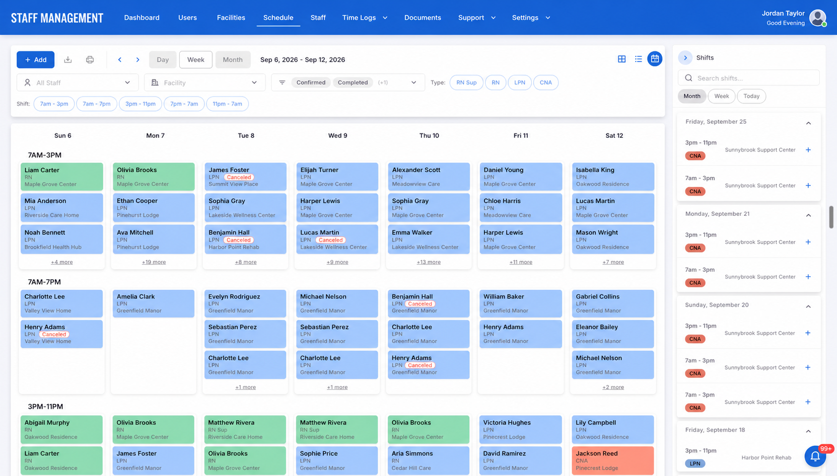Remove the Completed status chip
Image resolution: width=837 pixels, height=476 pixels.
[x=353, y=83]
